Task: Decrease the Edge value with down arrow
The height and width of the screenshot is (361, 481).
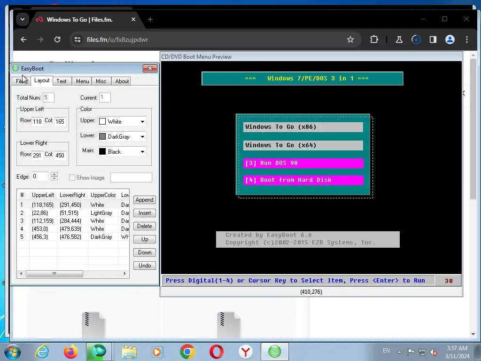Action: coord(54,178)
